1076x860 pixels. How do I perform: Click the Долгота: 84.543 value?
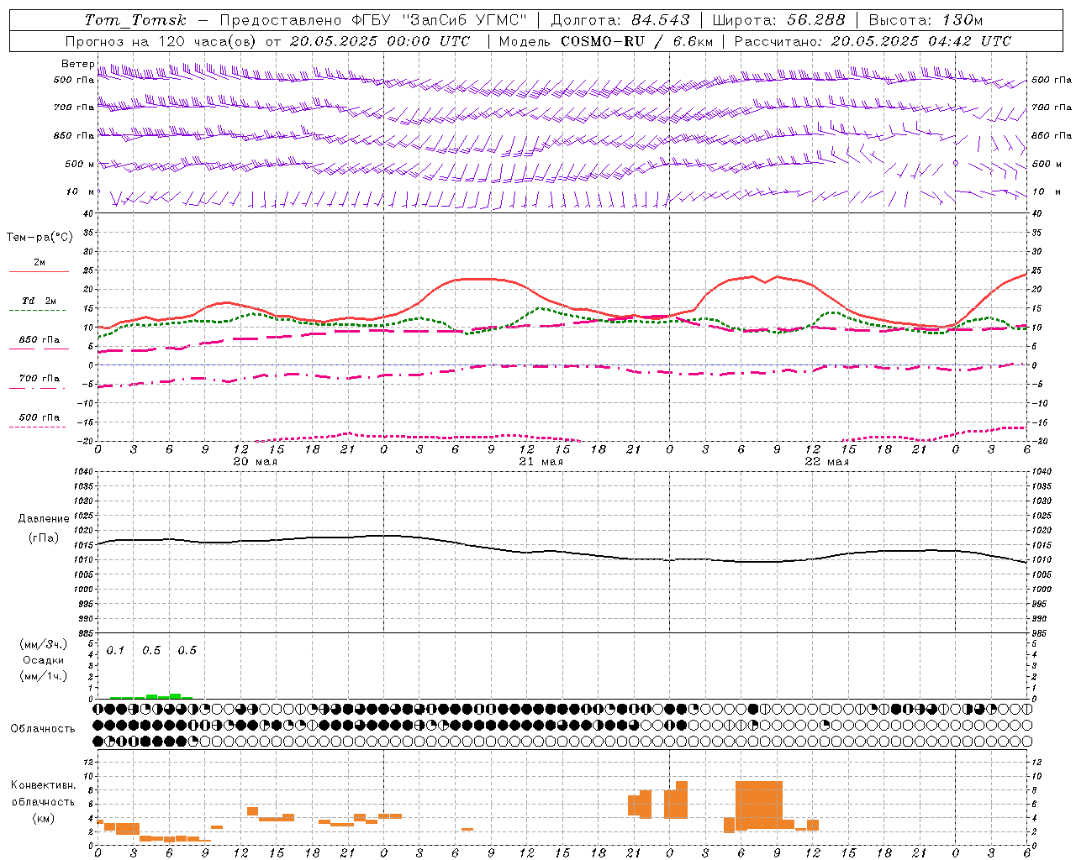(x=620, y=20)
